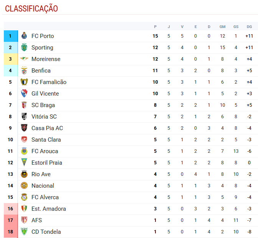Viewport: 258px width, 238px height.
Task: Sort table by P points column header
Action: click(x=155, y=27)
